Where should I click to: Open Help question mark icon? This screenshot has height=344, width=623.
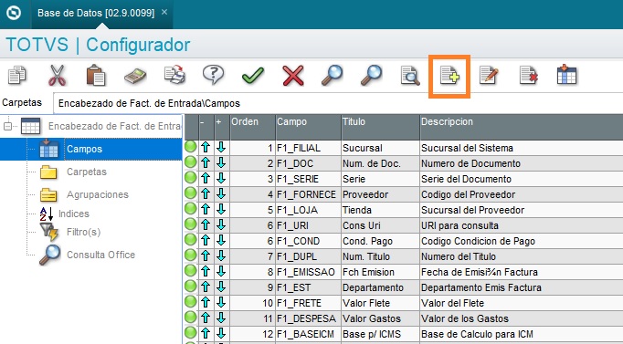coord(214,75)
